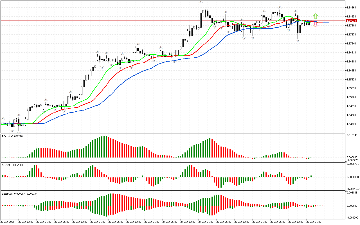Click the 1.38560 level on price scale
The image size is (360, 225).
pyautogui.click(x=352, y=8)
